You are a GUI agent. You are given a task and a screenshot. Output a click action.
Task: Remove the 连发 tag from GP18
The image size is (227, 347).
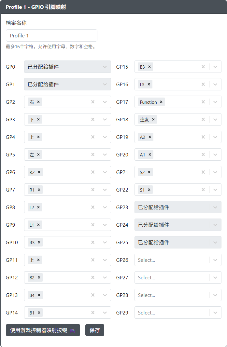pos(153,119)
